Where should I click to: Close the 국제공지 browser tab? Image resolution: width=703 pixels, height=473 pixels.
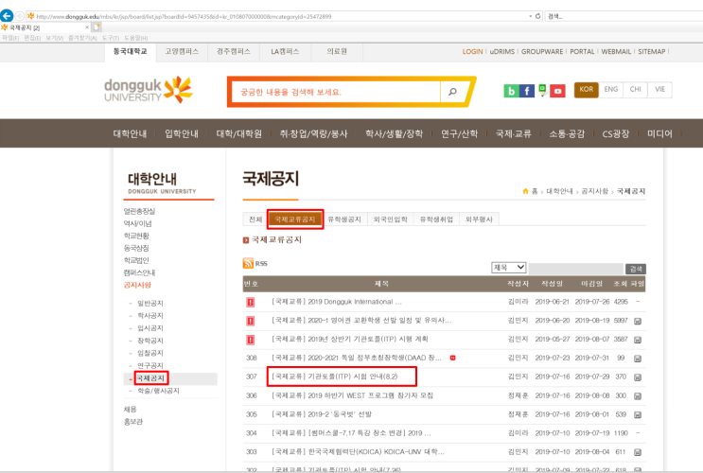pos(87,27)
